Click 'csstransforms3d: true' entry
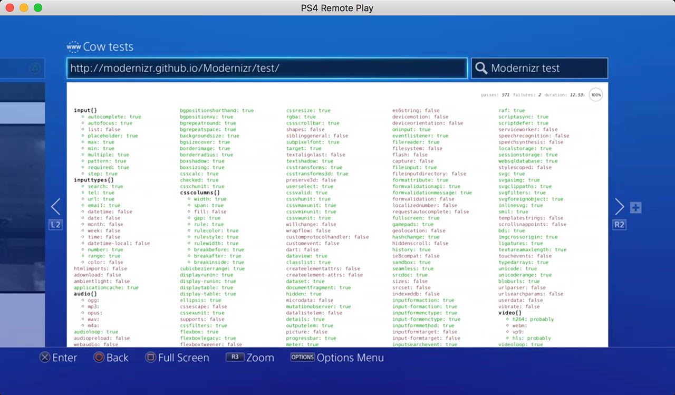 point(317,174)
